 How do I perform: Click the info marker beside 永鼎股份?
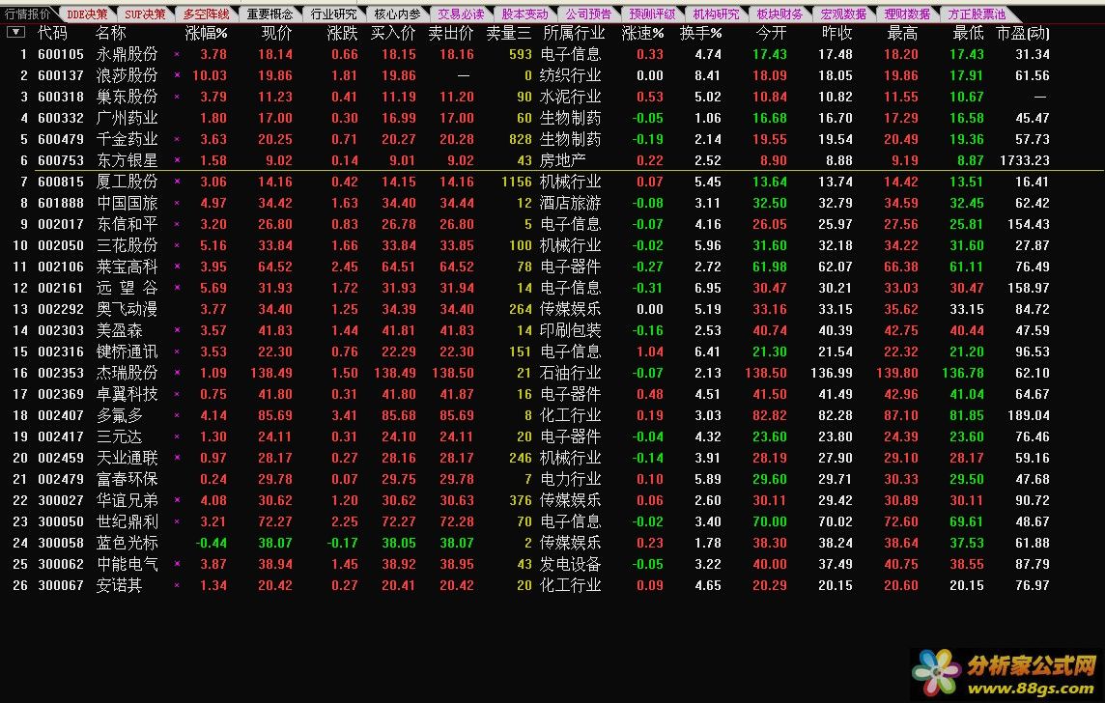pos(177,54)
